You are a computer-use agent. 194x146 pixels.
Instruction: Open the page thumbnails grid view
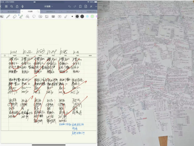tap(6, 7)
